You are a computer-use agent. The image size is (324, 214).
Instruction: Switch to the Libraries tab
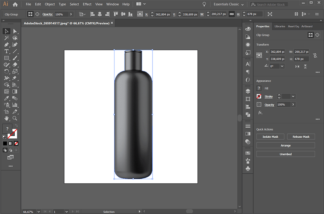pos(280,26)
